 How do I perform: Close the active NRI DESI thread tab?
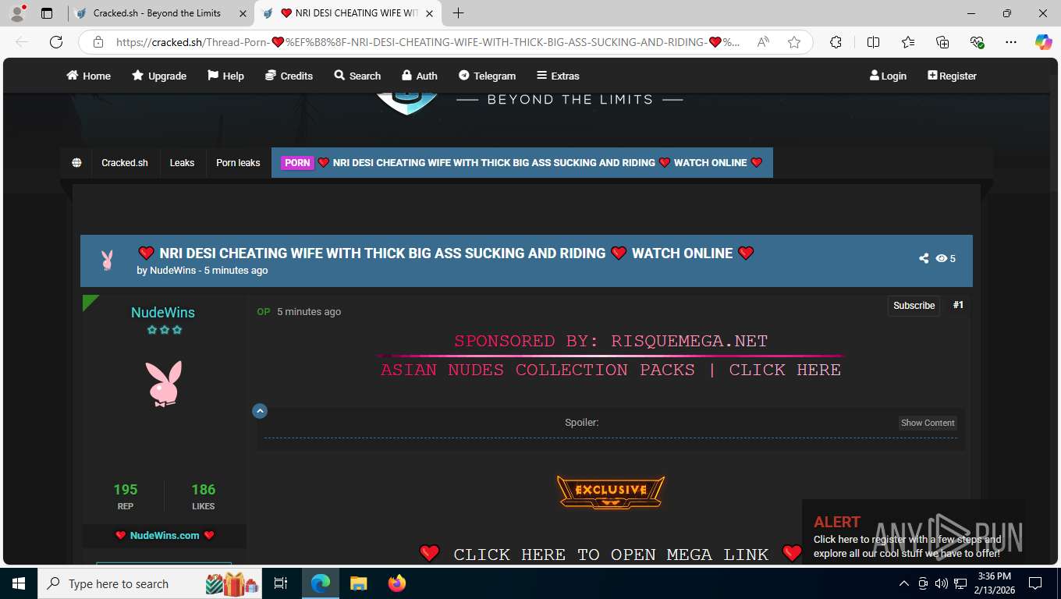pos(430,13)
